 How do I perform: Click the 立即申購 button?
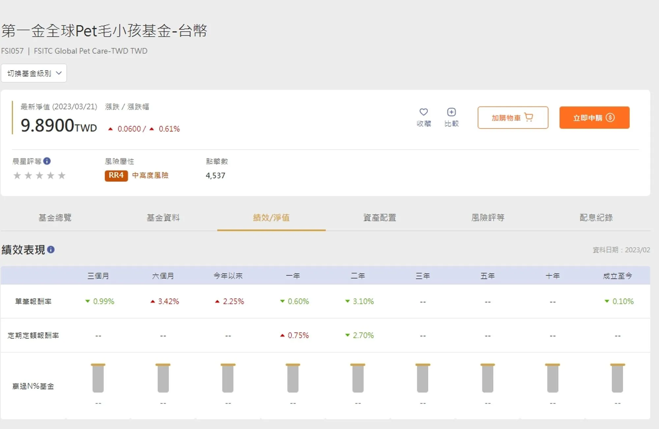tap(594, 118)
